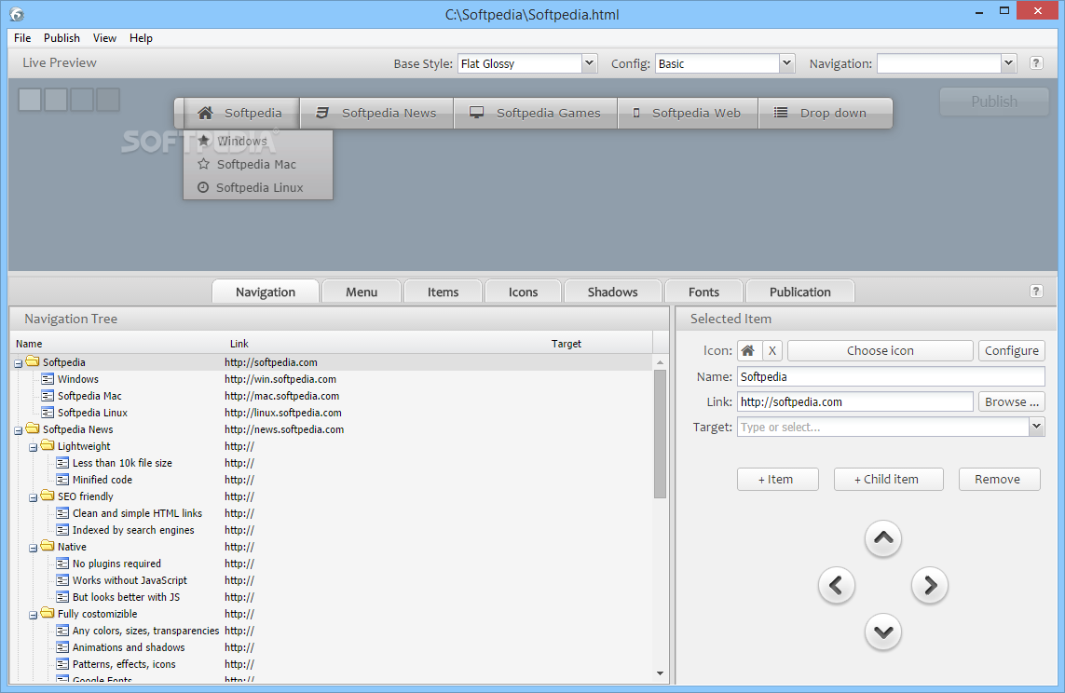The width and height of the screenshot is (1065, 693).
Task: Open the File menu
Action: click(x=22, y=38)
